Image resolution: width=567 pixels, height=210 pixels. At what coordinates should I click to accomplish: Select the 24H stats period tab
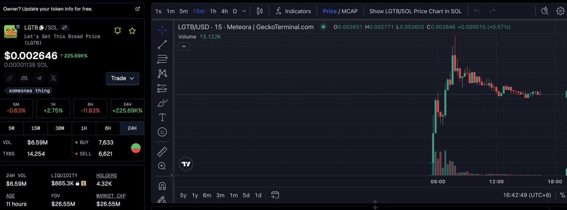coord(132,128)
